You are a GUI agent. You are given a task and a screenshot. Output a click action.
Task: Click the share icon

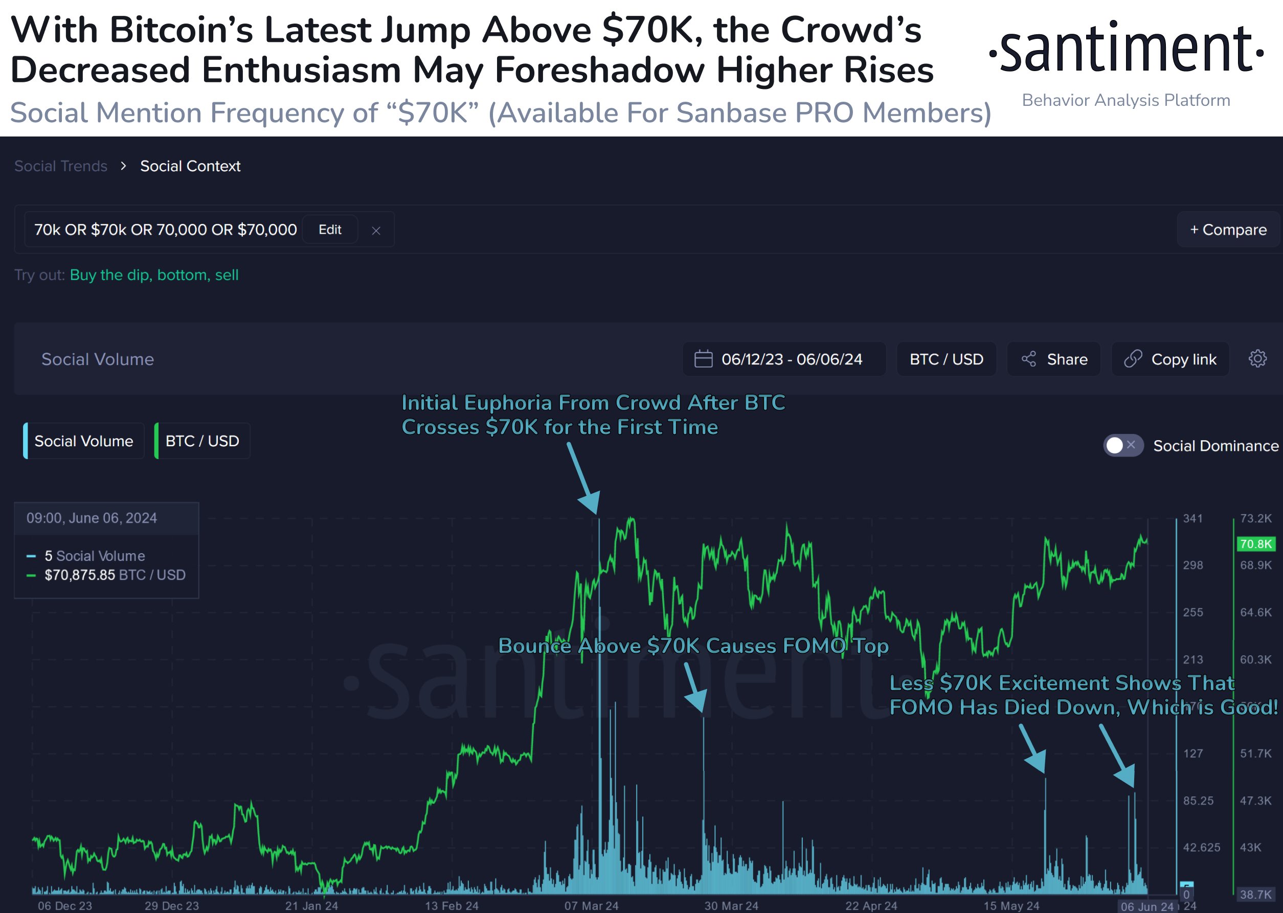1029,359
